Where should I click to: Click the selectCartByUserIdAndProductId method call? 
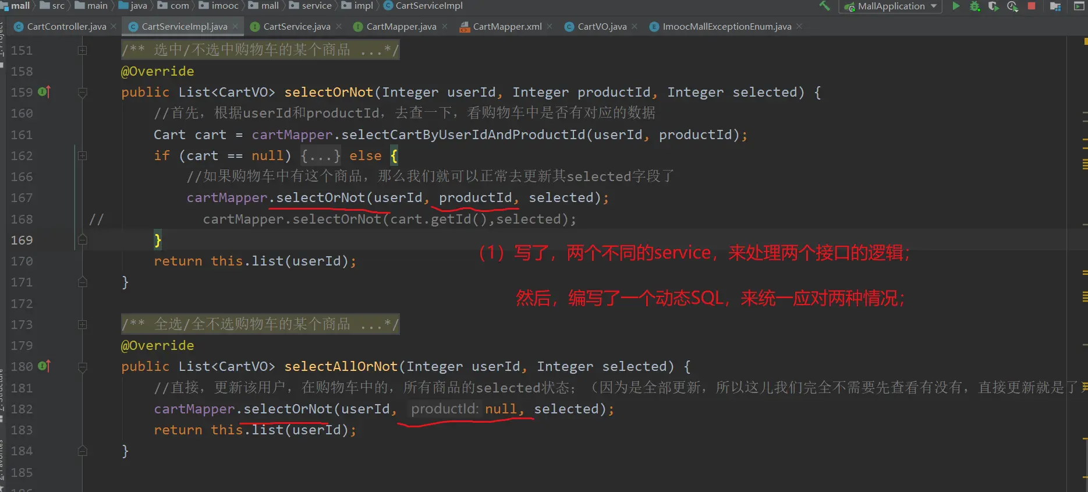(463, 134)
